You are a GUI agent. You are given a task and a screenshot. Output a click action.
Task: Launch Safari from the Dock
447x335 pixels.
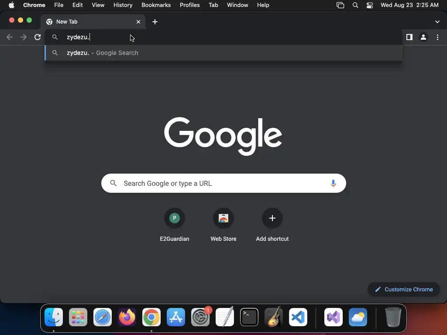click(103, 317)
